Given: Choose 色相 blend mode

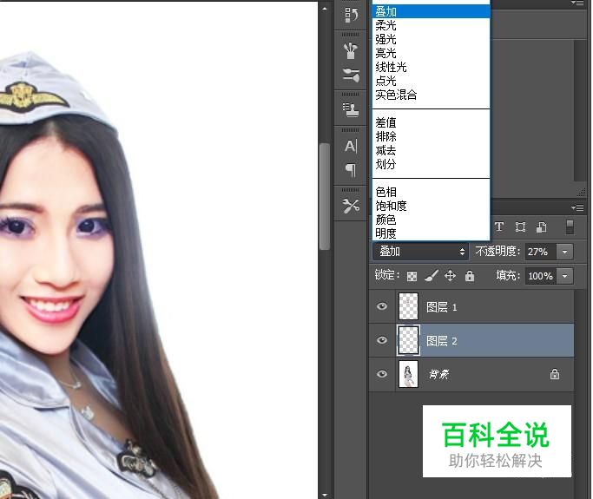Looking at the screenshot, I should click(432, 192).
